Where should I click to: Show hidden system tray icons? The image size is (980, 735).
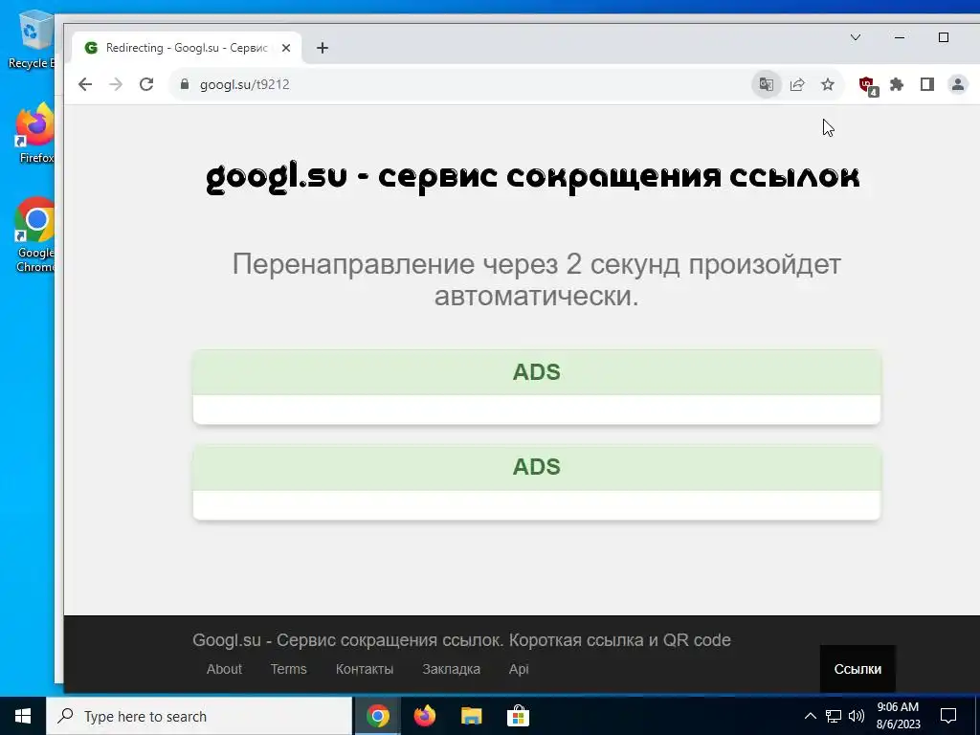810,716
